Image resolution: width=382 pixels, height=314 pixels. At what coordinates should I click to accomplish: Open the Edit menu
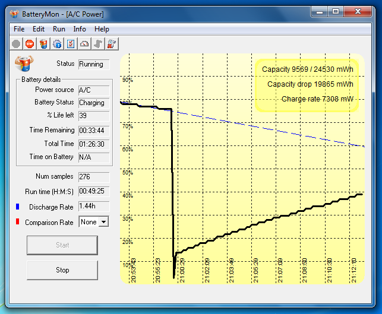(39, 29)
